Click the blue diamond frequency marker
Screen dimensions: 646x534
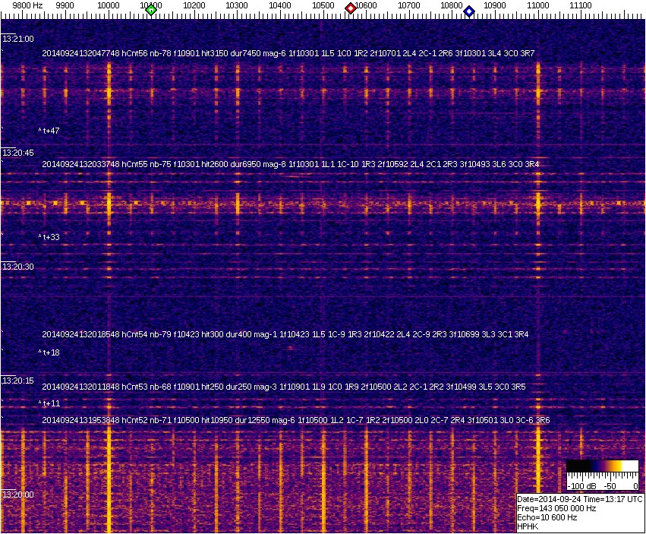(x=469, y=11)
